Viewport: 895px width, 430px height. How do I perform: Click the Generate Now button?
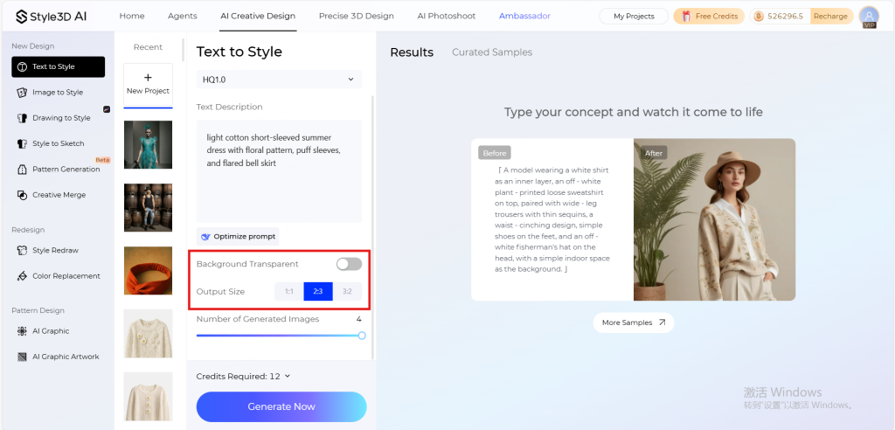point(281,406)
